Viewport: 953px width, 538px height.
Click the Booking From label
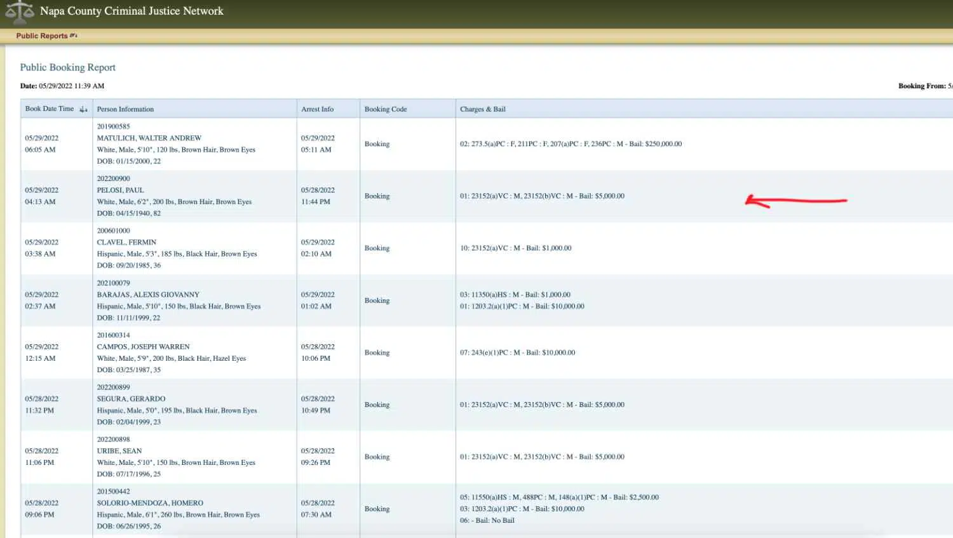click(x=922, y=86)
